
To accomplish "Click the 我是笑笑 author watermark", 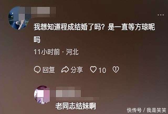I will [156, 110].
